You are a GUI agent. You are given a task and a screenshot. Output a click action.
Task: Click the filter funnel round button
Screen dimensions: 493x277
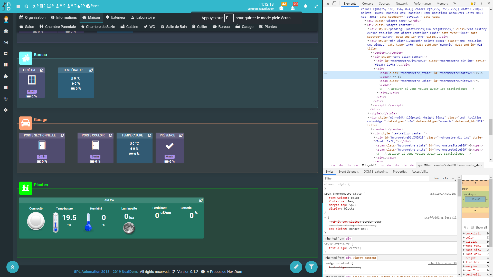(x=311, y=267)
